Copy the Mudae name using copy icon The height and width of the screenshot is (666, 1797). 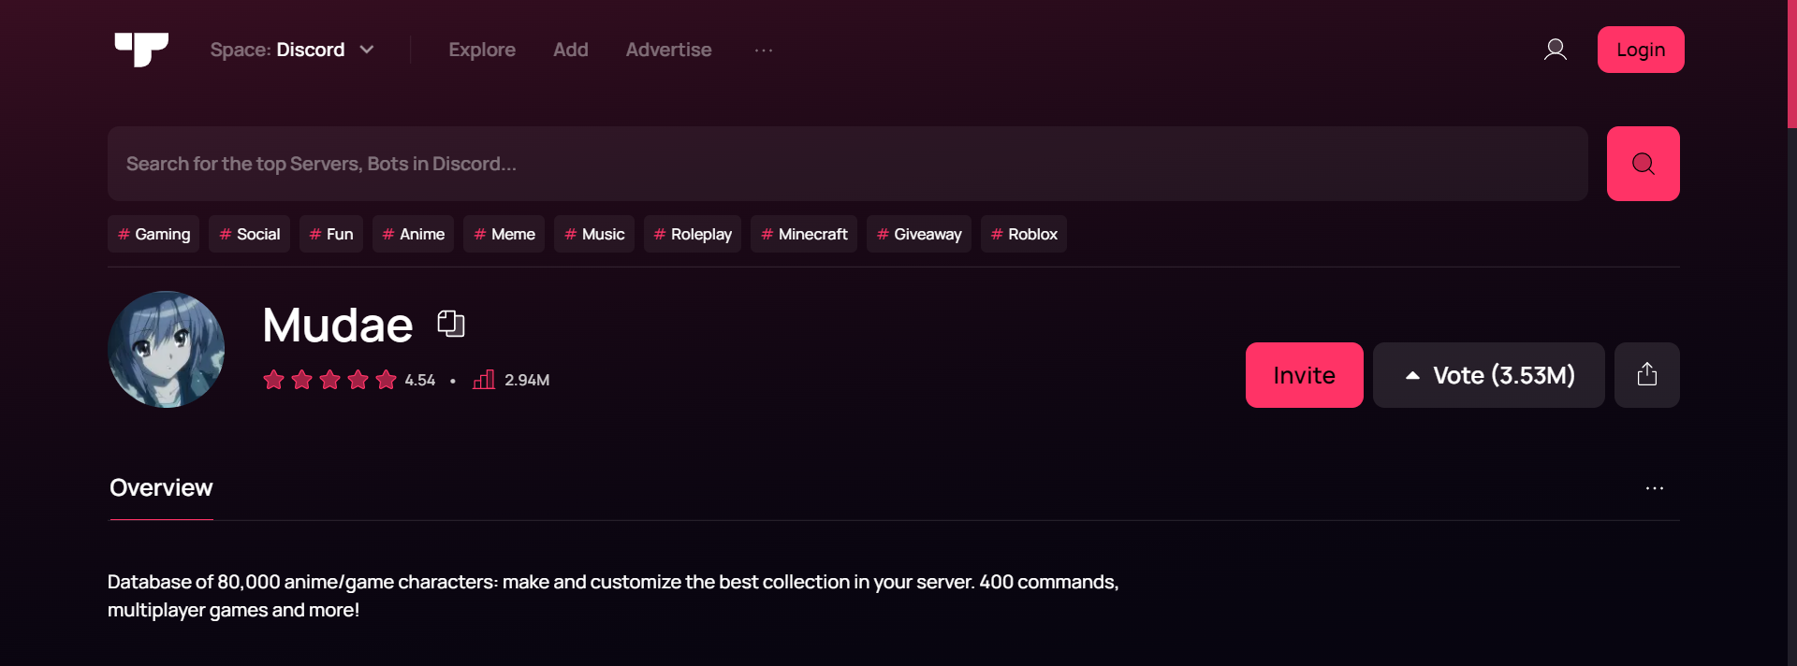(x=451, y=324)
